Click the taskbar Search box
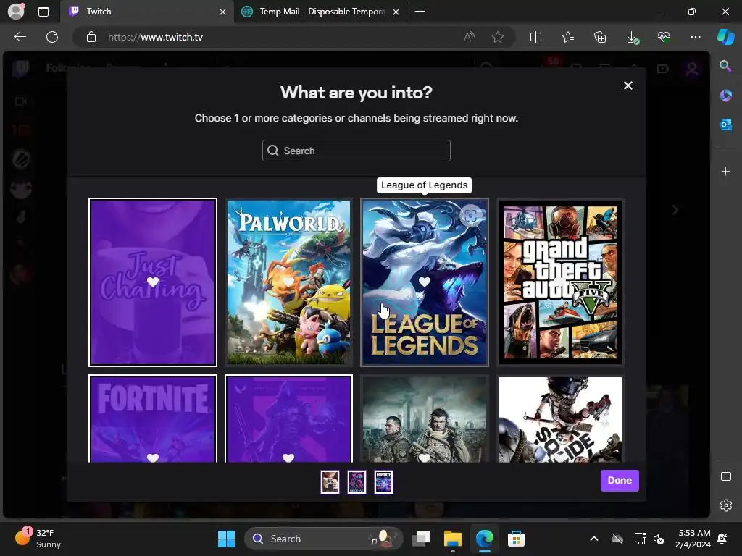The height and width of the screenshot is (556, 742). [x=324, y=539]
